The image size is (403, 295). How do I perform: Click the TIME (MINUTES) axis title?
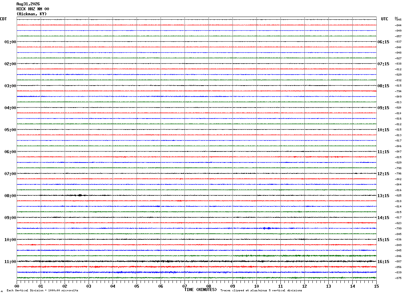pos(201,290)
